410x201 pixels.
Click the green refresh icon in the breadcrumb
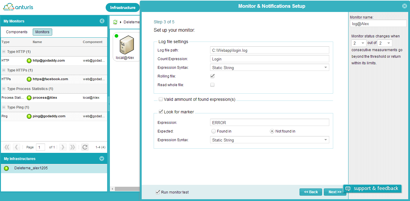click(x=115, y=22)
